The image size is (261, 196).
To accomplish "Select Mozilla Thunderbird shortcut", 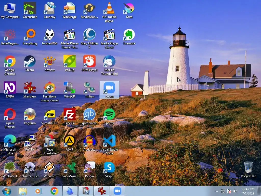I will tap(109, 65).
